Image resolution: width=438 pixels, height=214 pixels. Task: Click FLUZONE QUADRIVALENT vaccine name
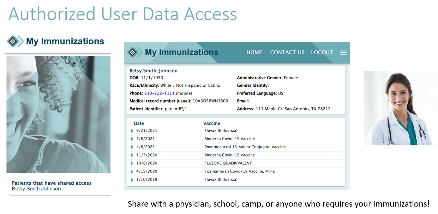[x=228, y=163]
